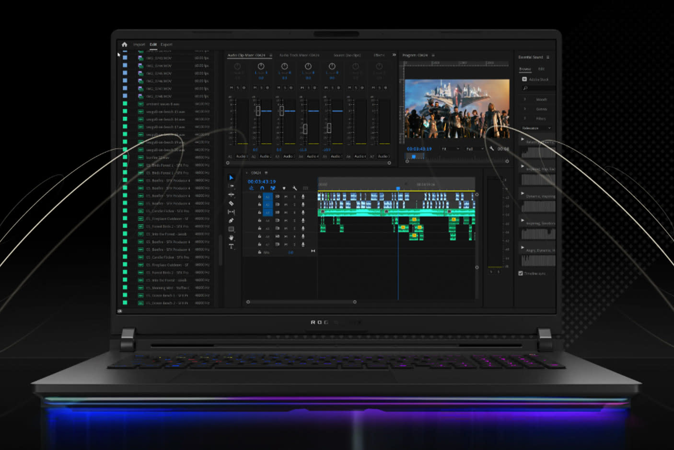The image size is (674, 450).
Task: Select the Track Select Forward tool
Action: click(x=231, y=186)
